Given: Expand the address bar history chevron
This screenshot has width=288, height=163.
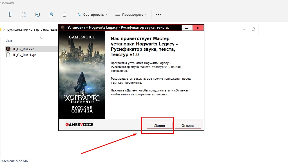Looking at the screenshot, I should tap(244, 29).
